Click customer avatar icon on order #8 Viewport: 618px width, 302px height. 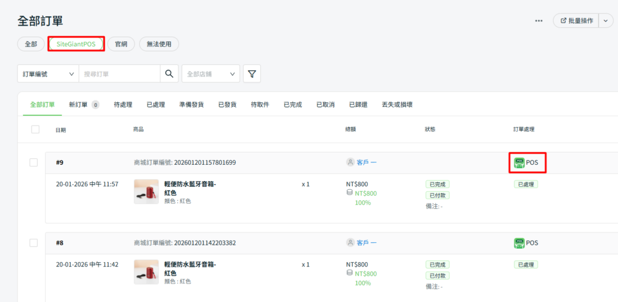(351, 242)
